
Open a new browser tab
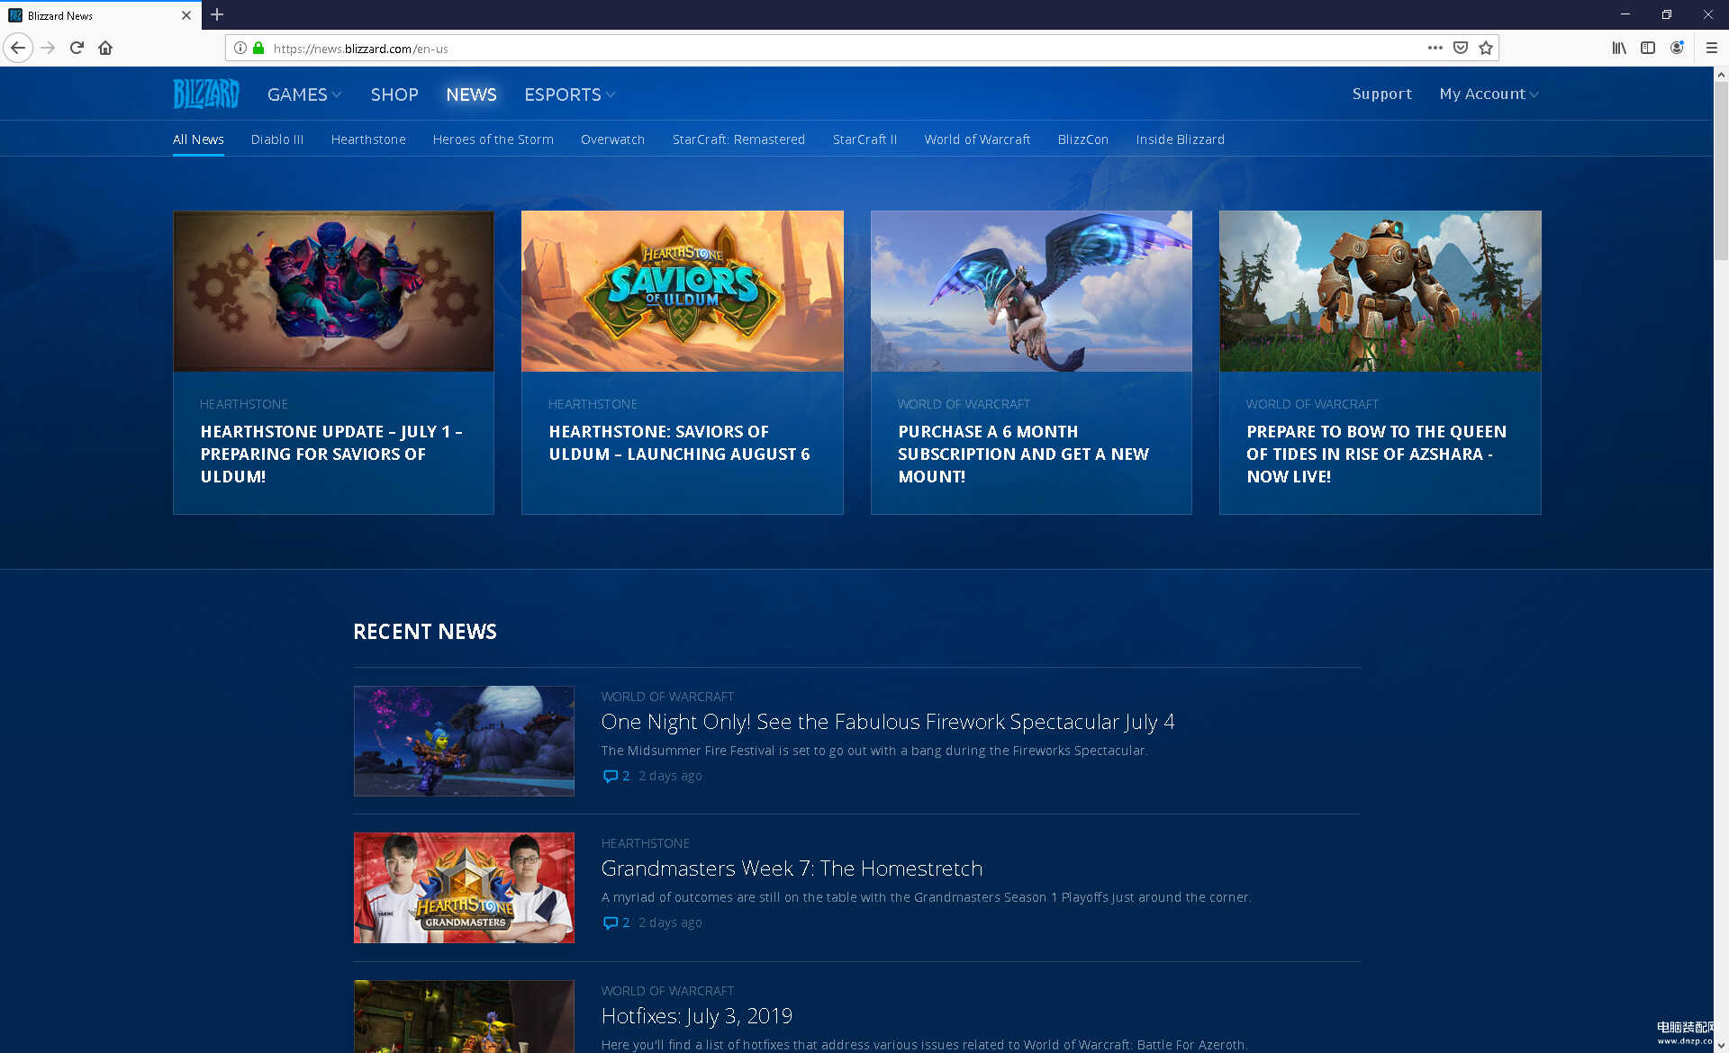[x=217, y=14]
